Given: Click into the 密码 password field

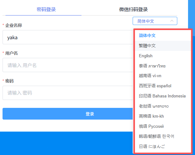Looking at the screenshot, I should (66, 93).
